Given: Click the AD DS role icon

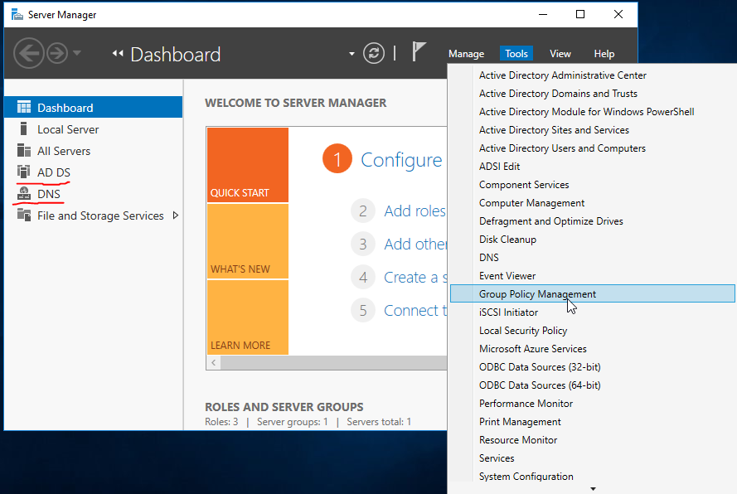Looking at the screenshot, I should pyautogui.click(x=23, y=172).
